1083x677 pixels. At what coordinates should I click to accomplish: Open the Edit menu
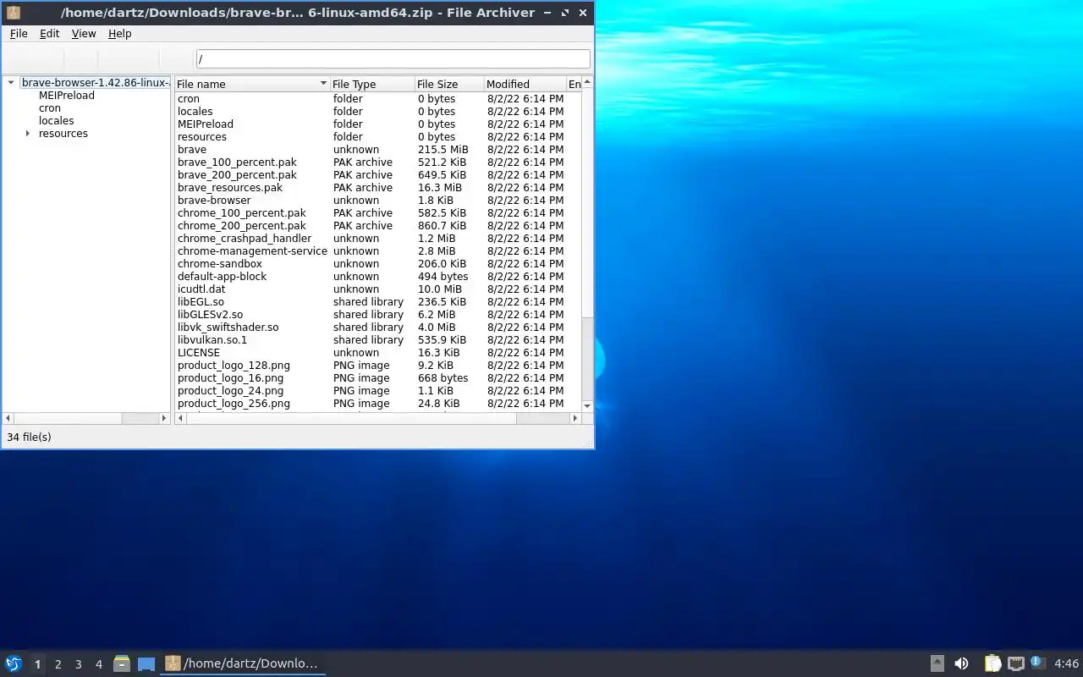tap(50, 34)
